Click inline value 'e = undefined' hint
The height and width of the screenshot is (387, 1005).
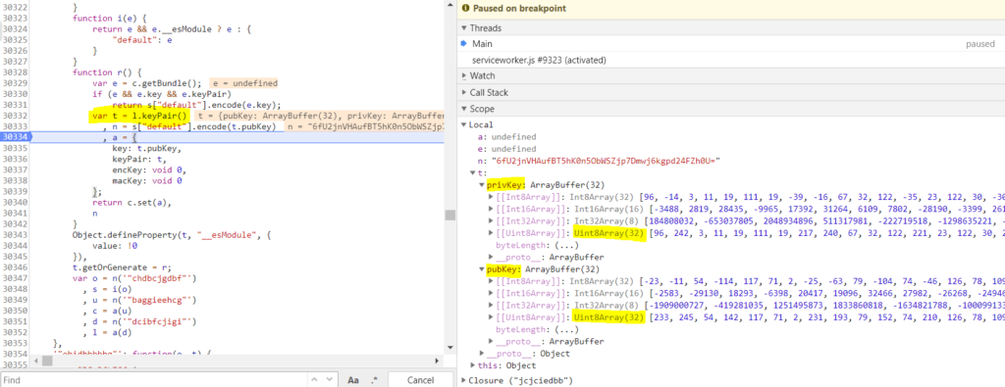pyautogui.click(x=243, y=83)
